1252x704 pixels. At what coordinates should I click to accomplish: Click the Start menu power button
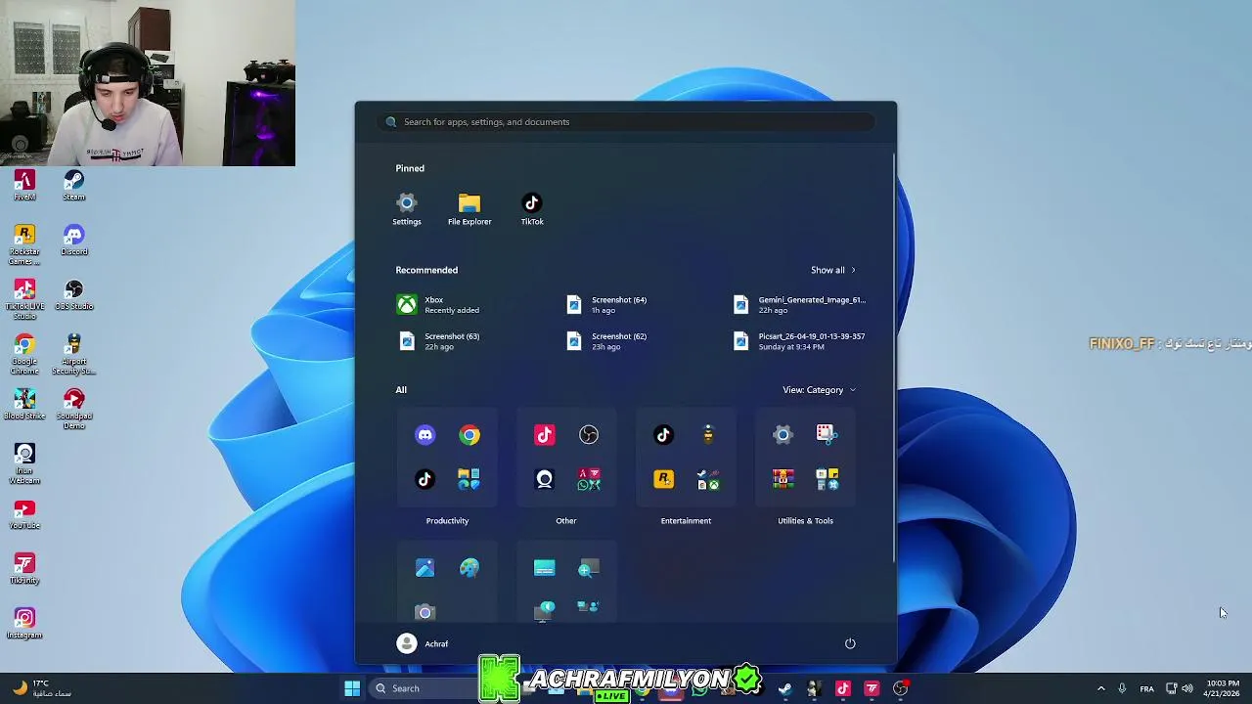click(850, 643)
